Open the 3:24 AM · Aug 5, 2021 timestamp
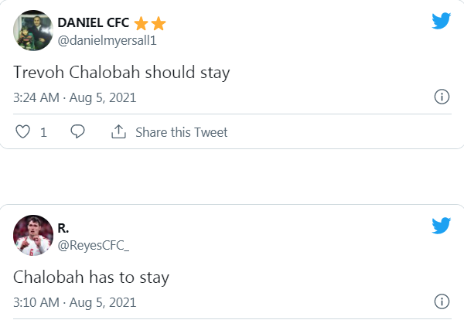This screenshot has height=320, width=464. (74, 98)
